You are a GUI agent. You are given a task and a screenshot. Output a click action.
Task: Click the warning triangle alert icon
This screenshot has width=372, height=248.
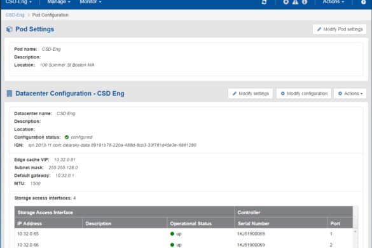295,2
